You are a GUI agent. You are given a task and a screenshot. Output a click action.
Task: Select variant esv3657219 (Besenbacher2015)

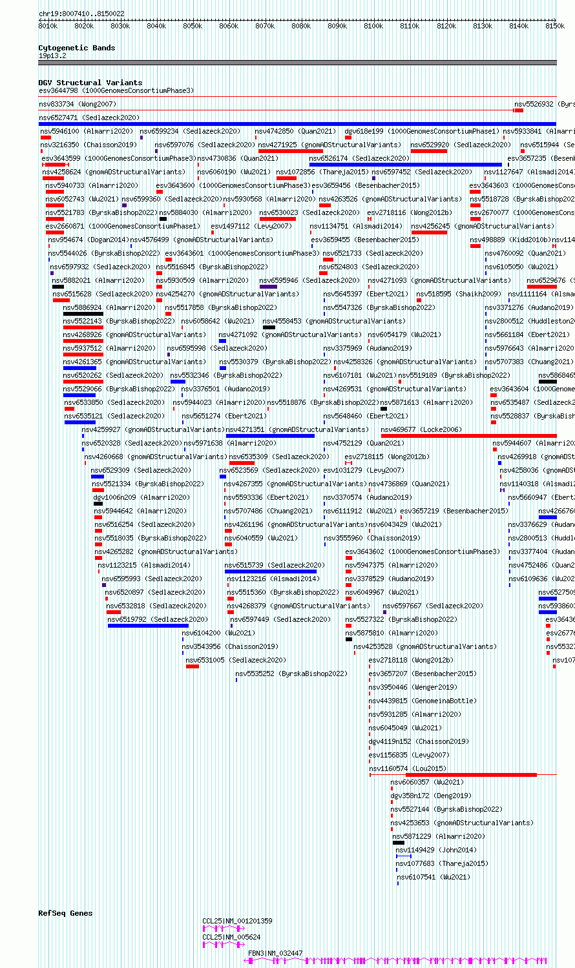click(454, 511)
